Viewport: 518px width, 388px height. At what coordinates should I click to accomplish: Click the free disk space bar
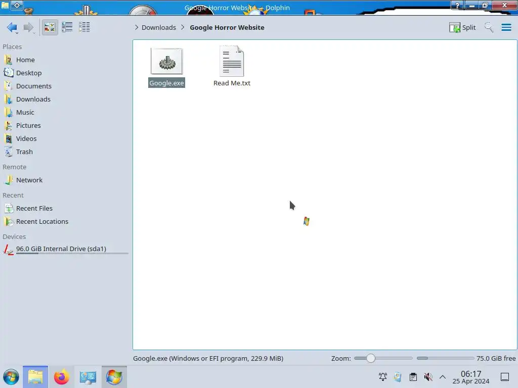tap(445, 358)
